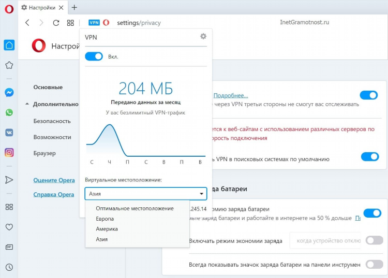Image resolution: width=388 pixels, height=278 pixels.
Task: Select Азия in dropdown list
Action: tap(137, 239)
